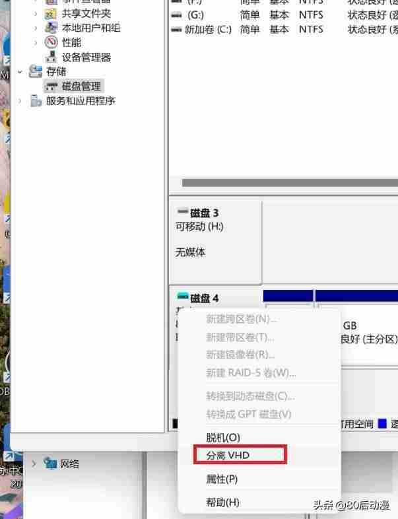Screen dimensions: 398x519
Task: Click the 磁盘管理 disk icon
Action: pyautogui.click(x=51, y=86)
